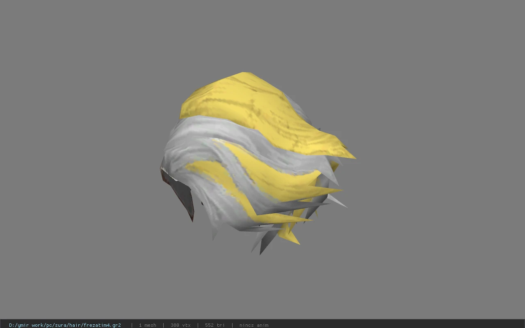Click the yellow and gray hair model
The image size is (525, 328).
pos(258,163)
